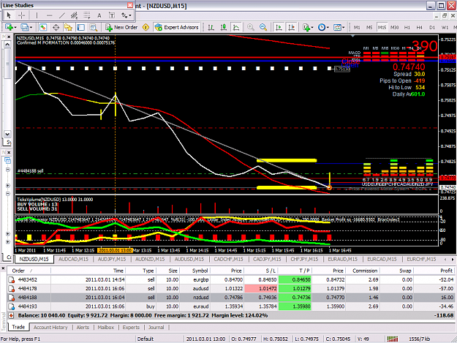Toggle the Data Window crosshair-target icon
Viewport: 457px width, 343px height.
pyautogui.click(x=56, y=27)
